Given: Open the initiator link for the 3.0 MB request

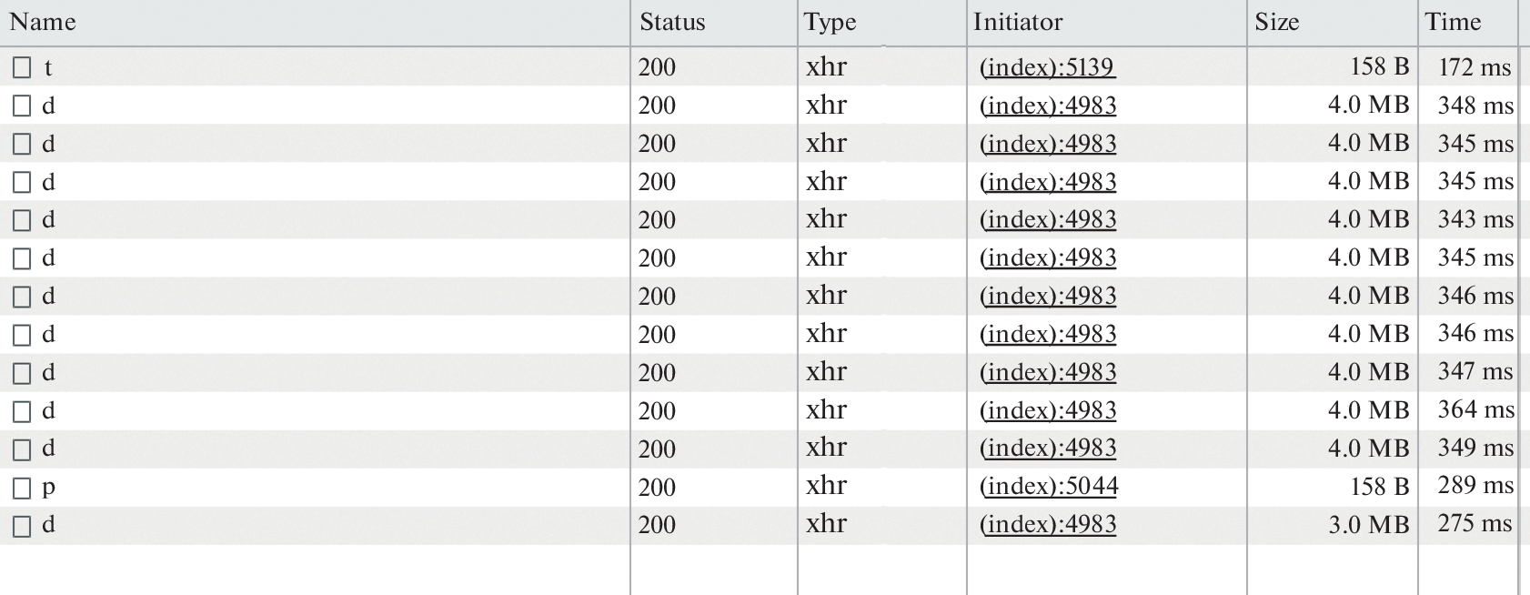Looking at the screenshot, I should pos(1048,526).
